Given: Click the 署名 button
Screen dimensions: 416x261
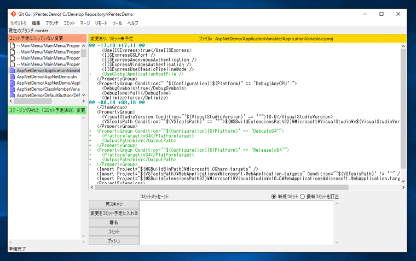Looking at the screenshot, I should (x=114, y=222).
